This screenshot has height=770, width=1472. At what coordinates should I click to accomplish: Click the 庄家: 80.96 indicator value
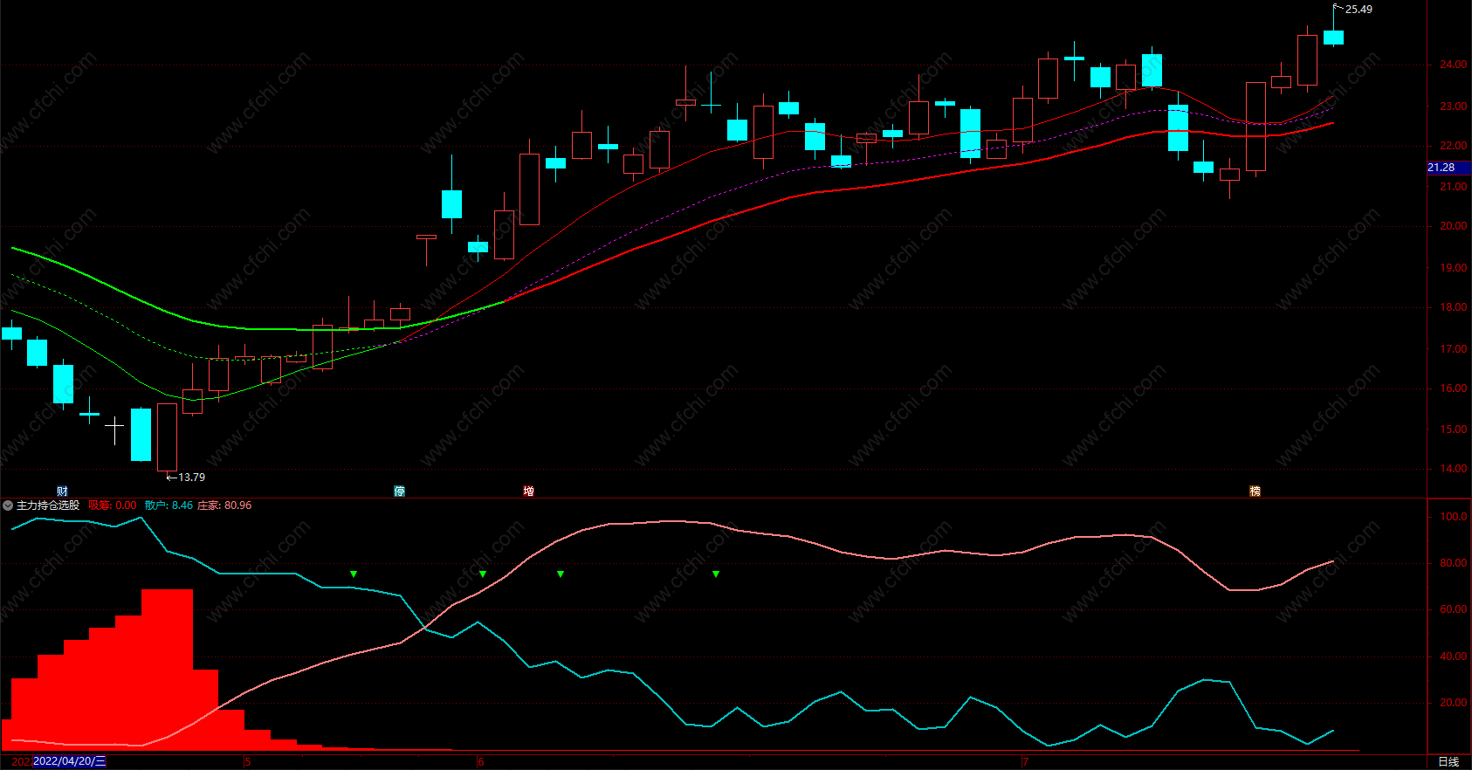224,505
